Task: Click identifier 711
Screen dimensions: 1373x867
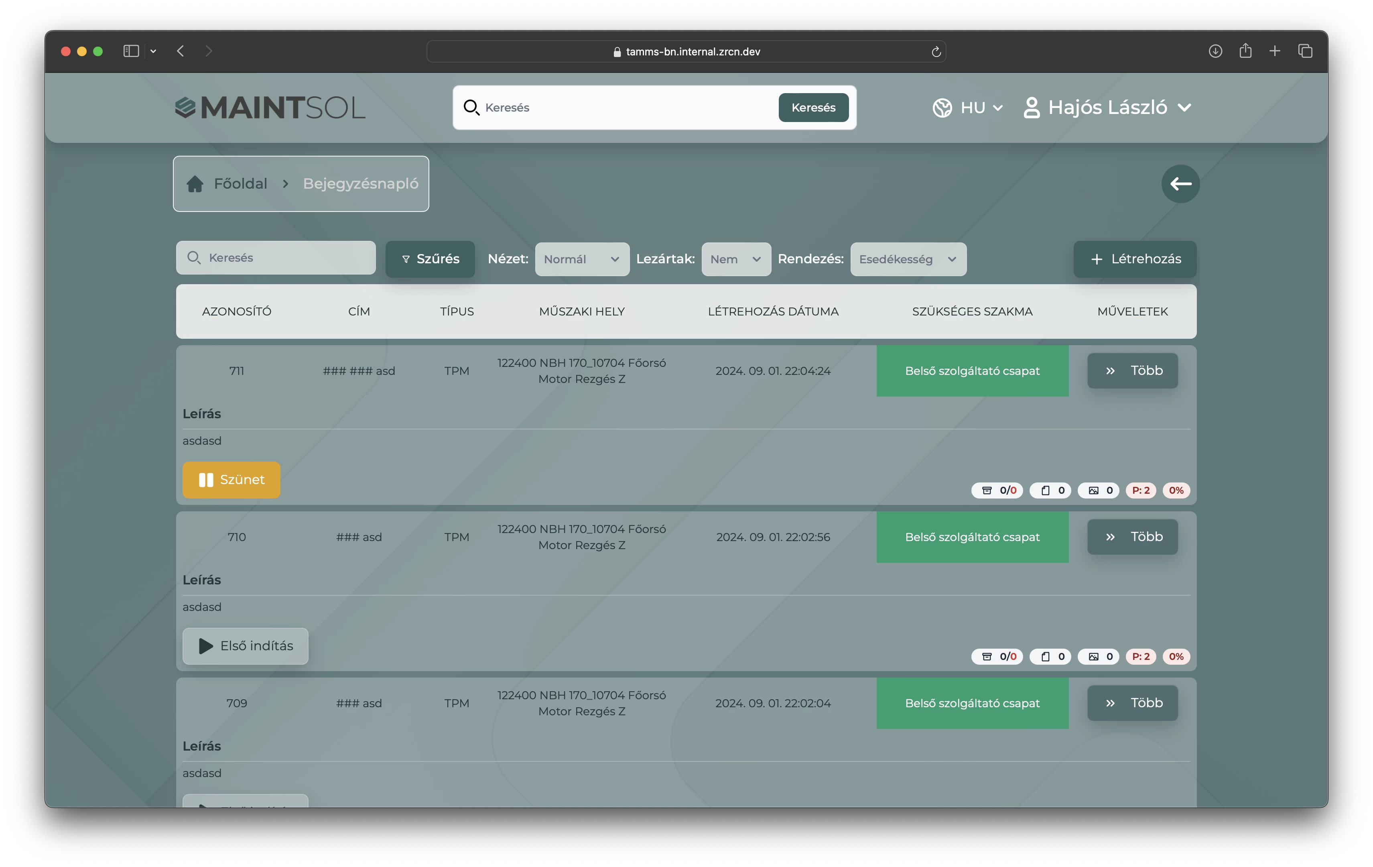Action: coord(237,371)
